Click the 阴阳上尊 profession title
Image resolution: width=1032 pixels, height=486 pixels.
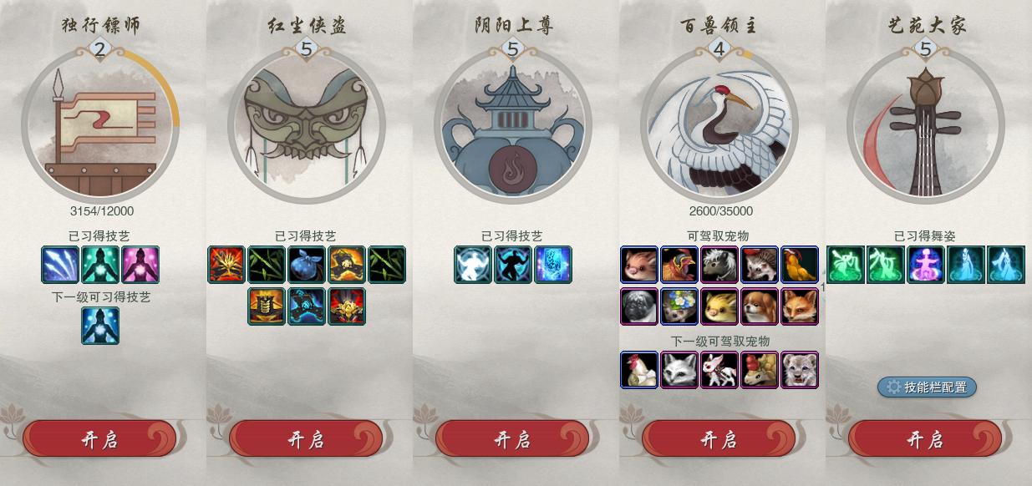512,25
